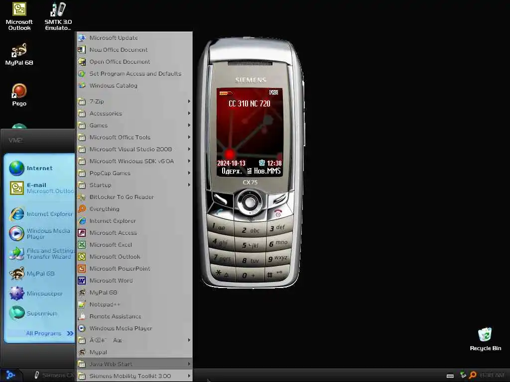Viewport: 510px width, 382px height.
Task: Click Minesweeper mine icon
Action: tap(16, 293)
